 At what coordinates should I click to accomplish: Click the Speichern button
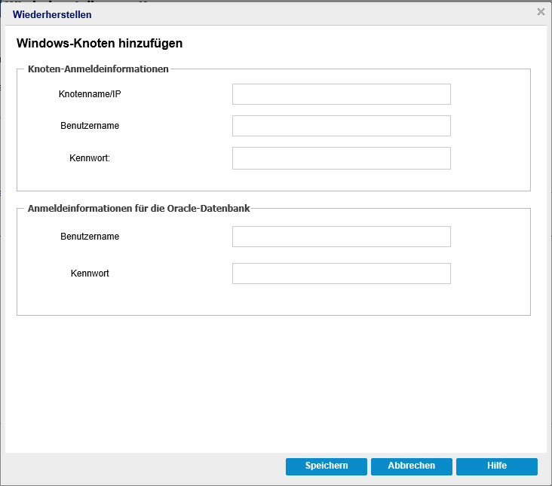click(x=327, y=466)
